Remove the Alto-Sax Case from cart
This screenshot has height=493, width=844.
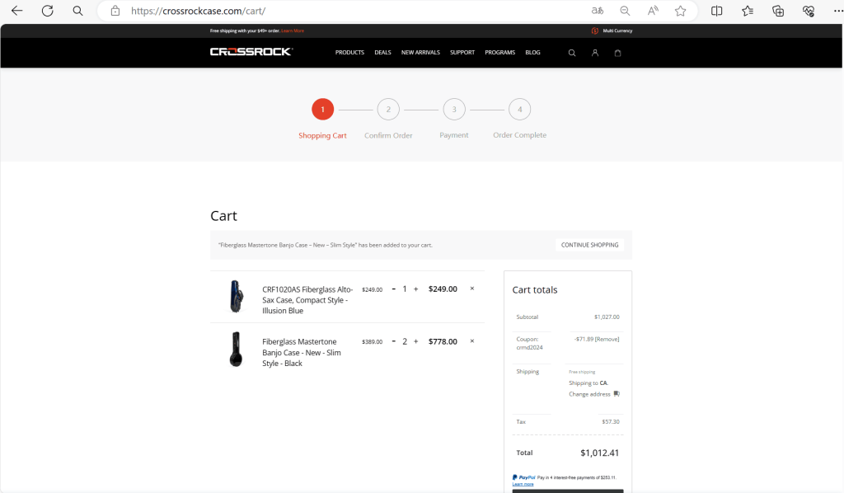coord(472,289)
